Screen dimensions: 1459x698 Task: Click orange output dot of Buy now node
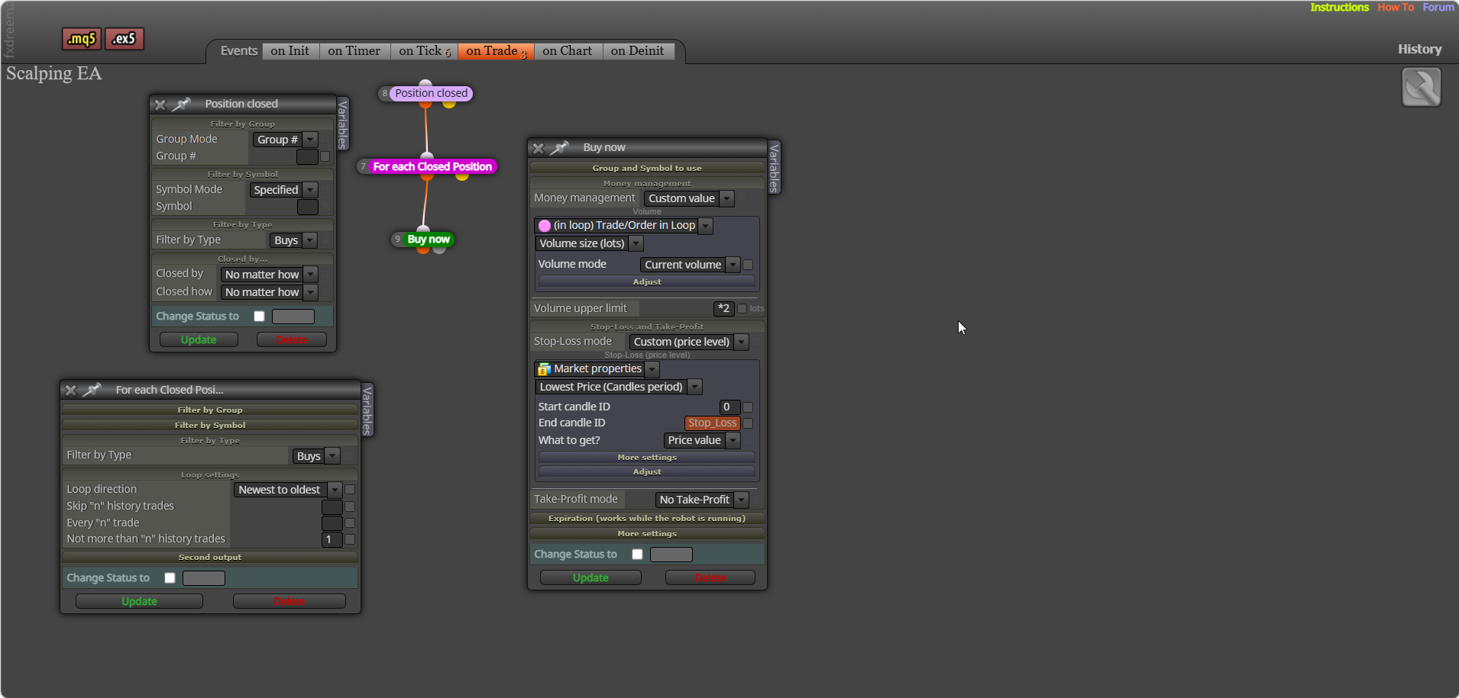click(x=422, y=249)
